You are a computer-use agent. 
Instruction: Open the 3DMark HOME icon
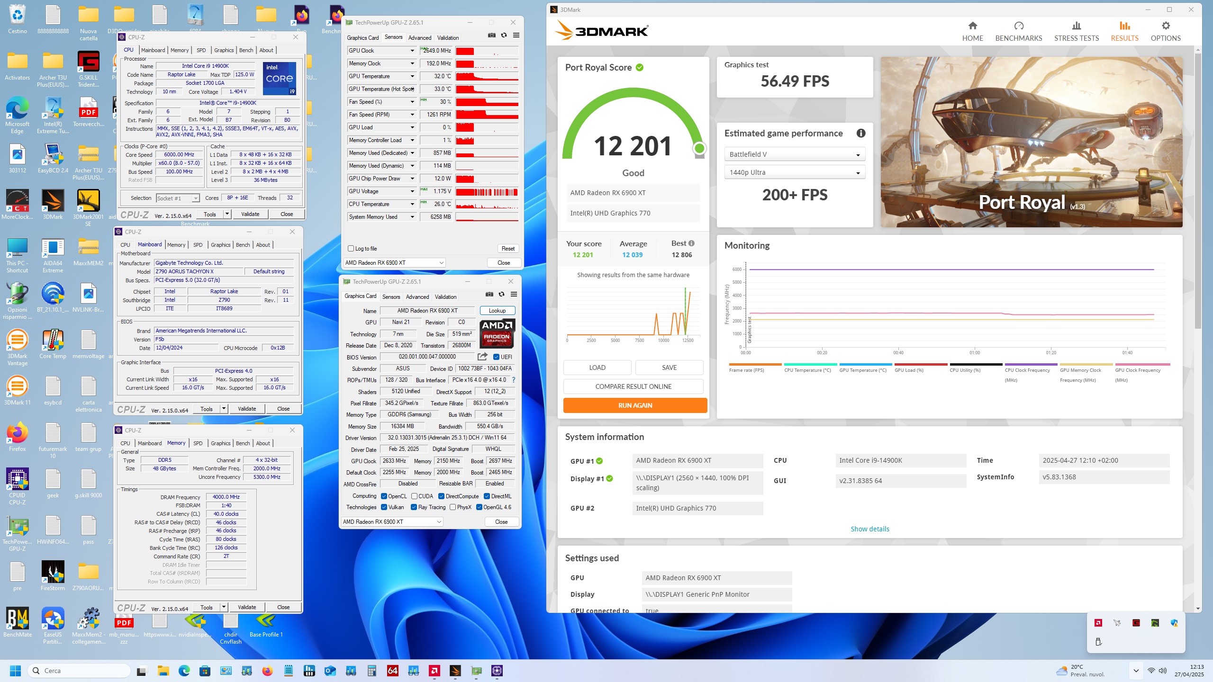point(972,26)
